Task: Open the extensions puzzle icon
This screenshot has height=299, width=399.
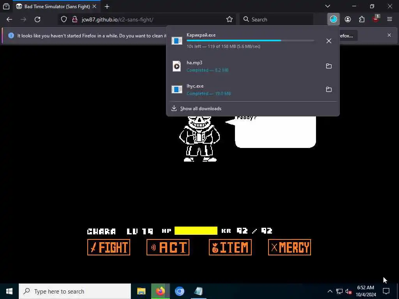Action: coord(362,19)
